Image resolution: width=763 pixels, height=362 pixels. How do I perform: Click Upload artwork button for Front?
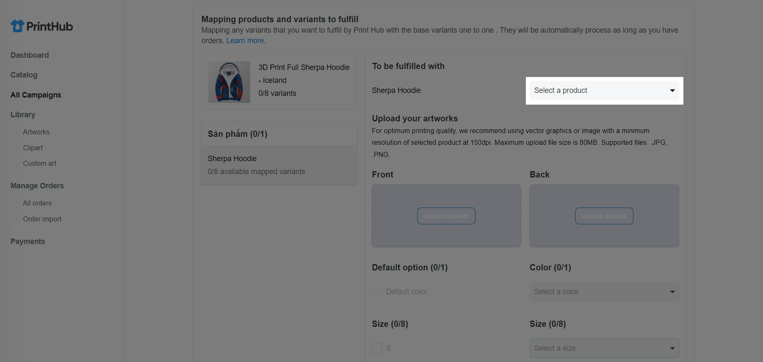446,216
